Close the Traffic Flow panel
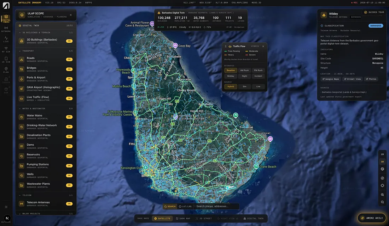Screen dimensions: 389x226 pos(263,46)
